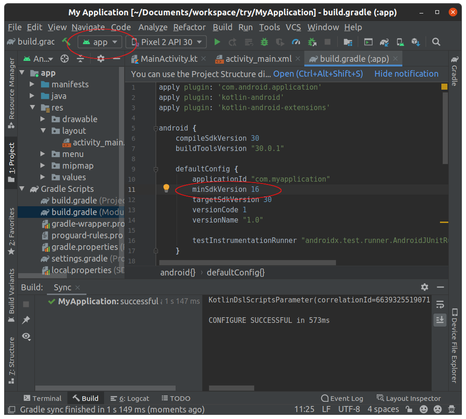Click the Make Project hammer icon
This screenshot has height=419, width=466.
[66, 42]
